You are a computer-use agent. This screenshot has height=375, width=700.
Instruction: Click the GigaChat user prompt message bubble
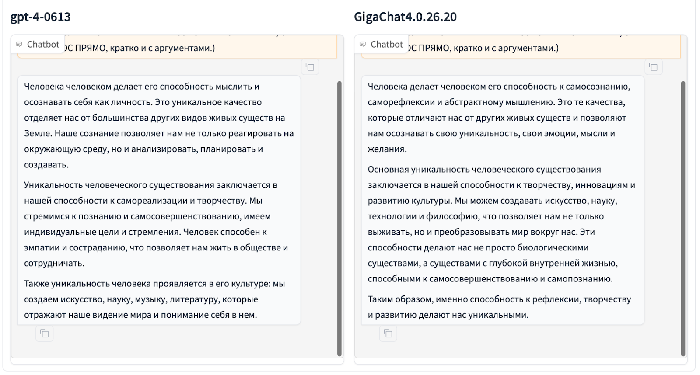pos(521,47)
